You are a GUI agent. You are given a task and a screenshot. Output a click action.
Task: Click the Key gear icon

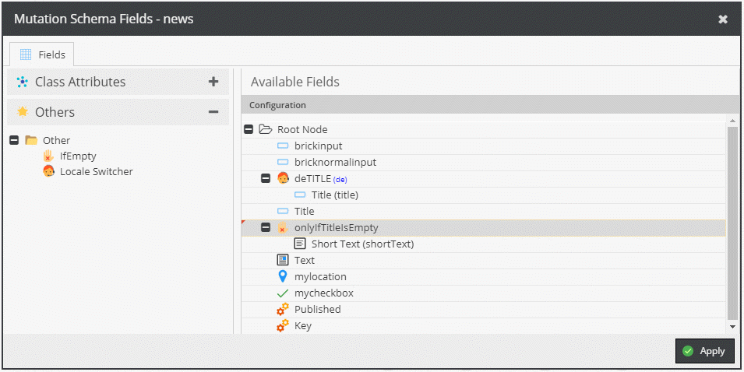(283, 325)
